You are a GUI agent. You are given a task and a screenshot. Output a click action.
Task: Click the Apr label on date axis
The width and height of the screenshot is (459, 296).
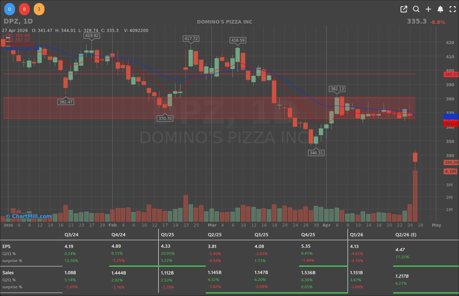pyautogui.click(x=326, y=225)
